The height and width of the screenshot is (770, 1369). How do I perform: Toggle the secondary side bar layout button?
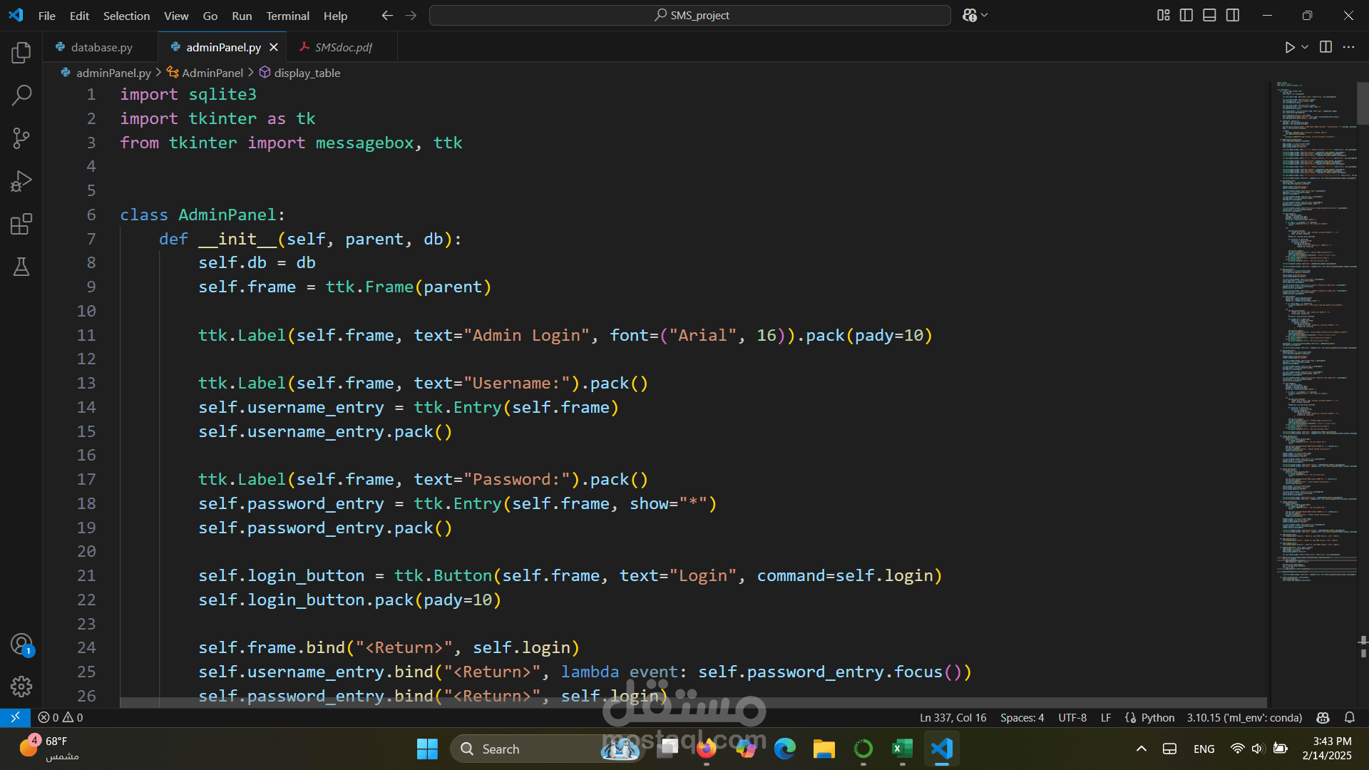(x=1233, y=15)
